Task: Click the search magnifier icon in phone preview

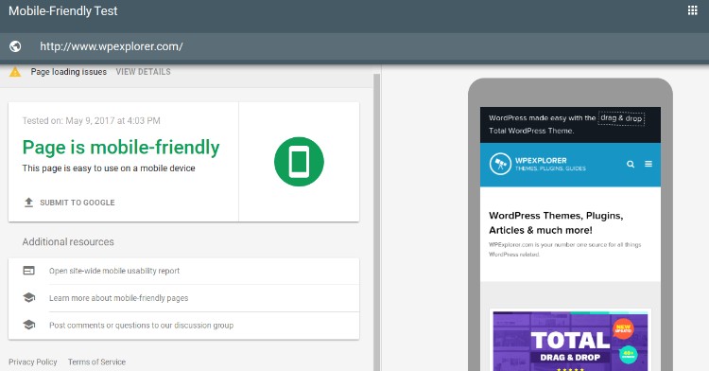Action: [x=631, y=164]
